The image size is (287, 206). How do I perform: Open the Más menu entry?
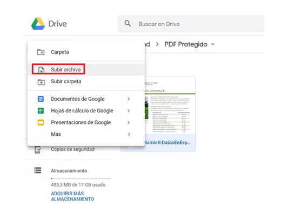click(x=56, y=134)
